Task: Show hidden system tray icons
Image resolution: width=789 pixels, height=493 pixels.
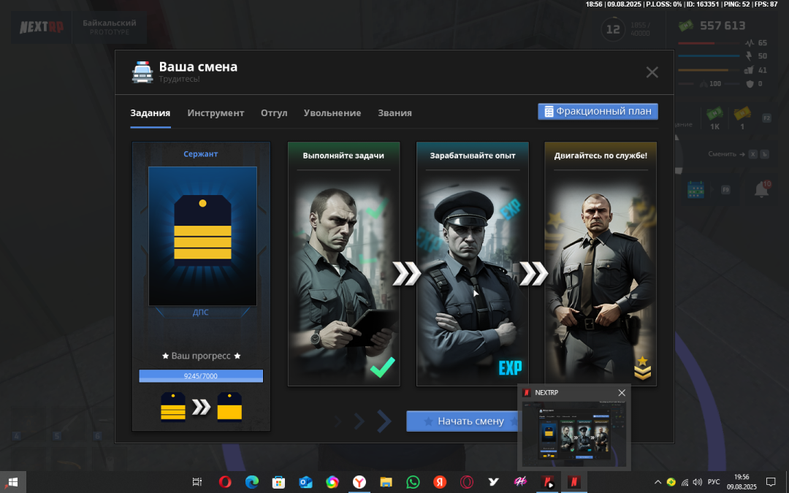Action: pyautogui.click(x=657, y=482)
